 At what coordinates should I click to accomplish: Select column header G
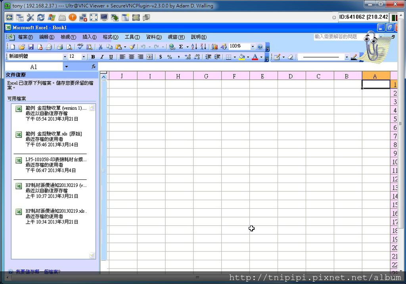(x=206, y=76)
